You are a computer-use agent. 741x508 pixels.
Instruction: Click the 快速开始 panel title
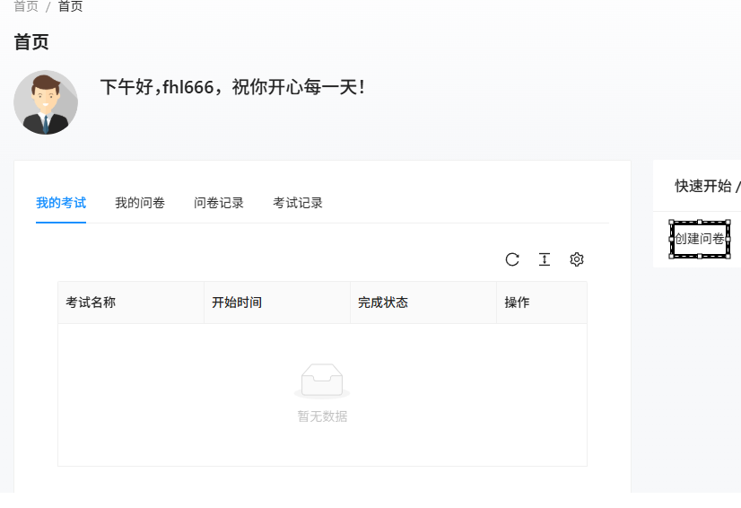(703, 186)
